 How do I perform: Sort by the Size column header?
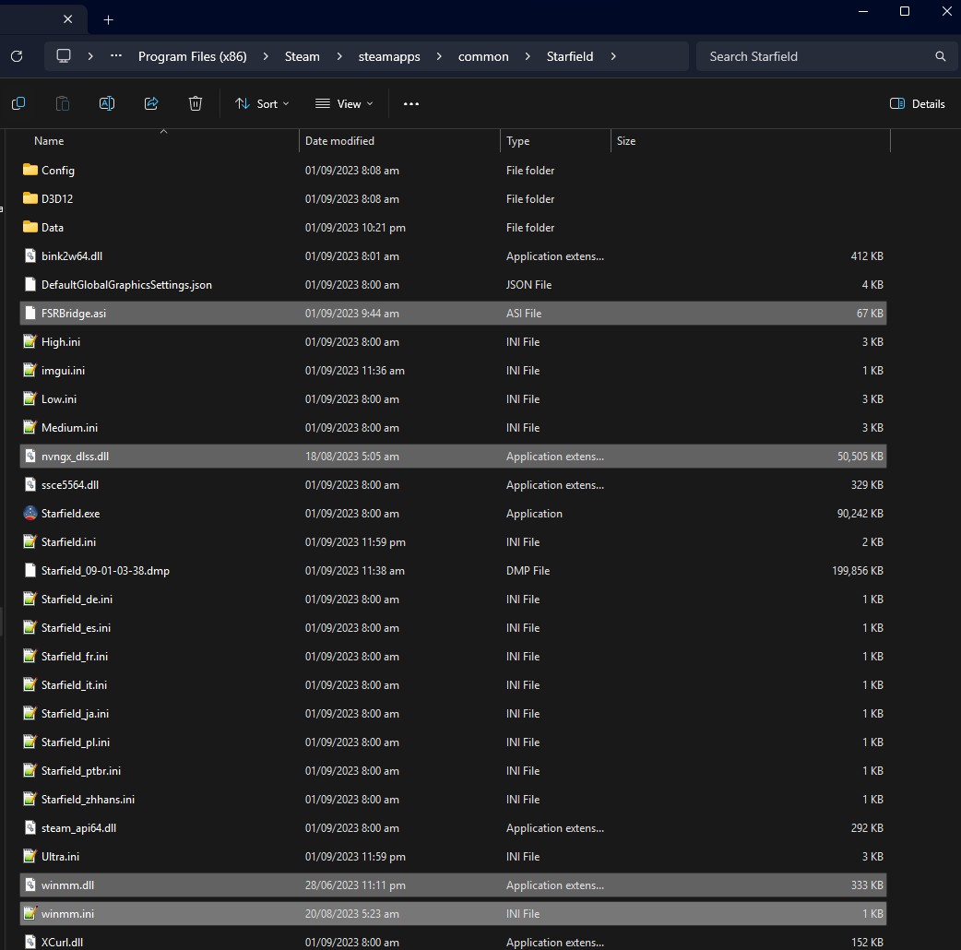click(x=625, y=141)
